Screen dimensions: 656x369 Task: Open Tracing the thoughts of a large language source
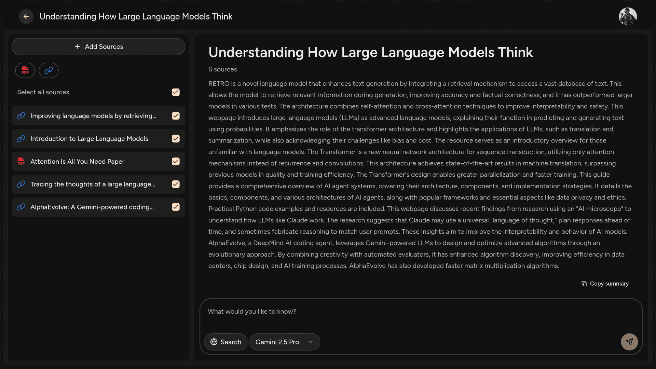point(93,184)
